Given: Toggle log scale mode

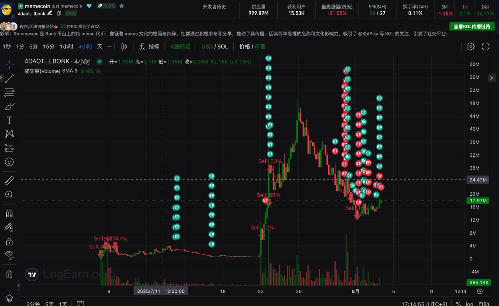Looking at the screenshot, I should pyautogui.click(x=469, y=304).
